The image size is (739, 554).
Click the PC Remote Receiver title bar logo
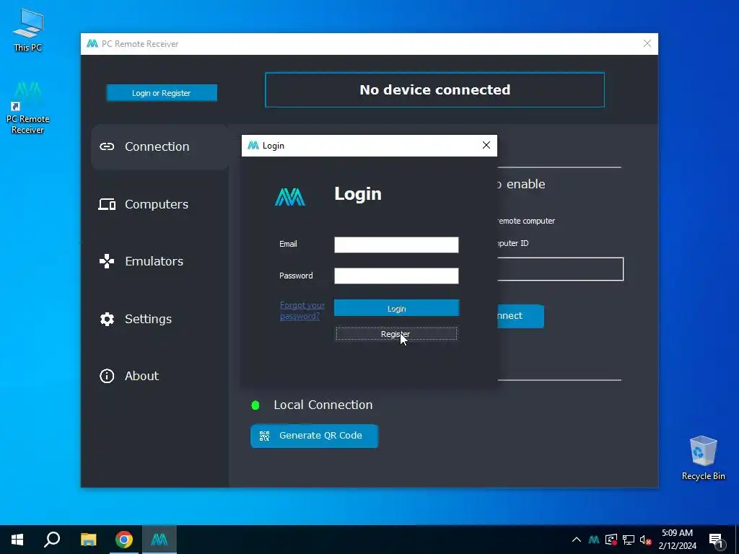92,44
